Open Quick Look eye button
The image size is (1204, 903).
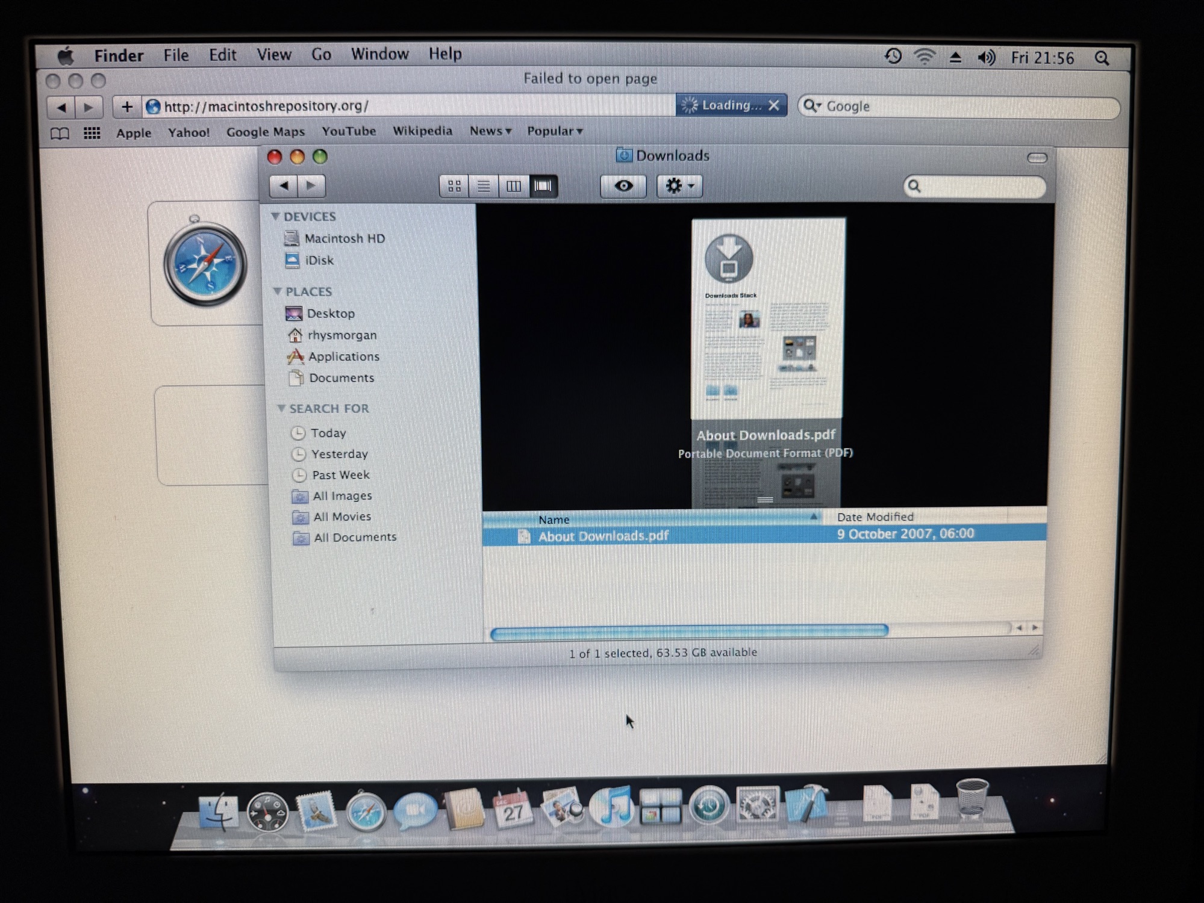[x=623, y=186]
